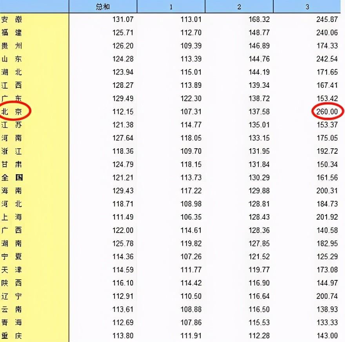Viewport: 345px width, 342px height.
Task: Select the 重庆 row label
Action: coord(12,335)
